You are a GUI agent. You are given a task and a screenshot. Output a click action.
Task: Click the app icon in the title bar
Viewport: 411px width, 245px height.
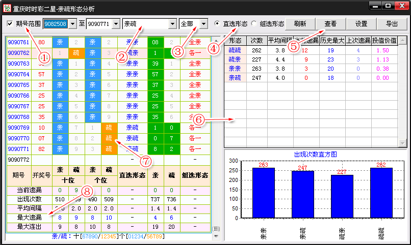point(7,7)
